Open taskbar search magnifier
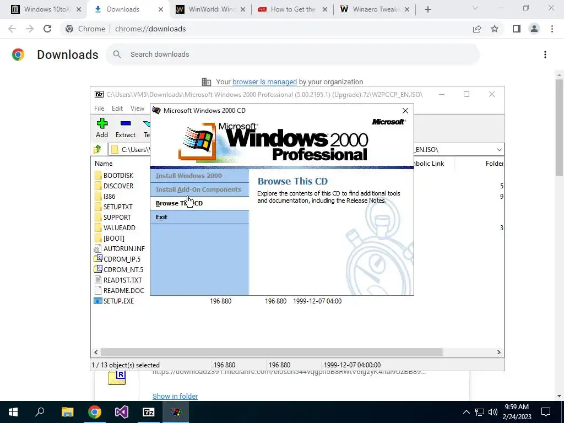Screen dimensions: 564x423 tap(40, 412)
